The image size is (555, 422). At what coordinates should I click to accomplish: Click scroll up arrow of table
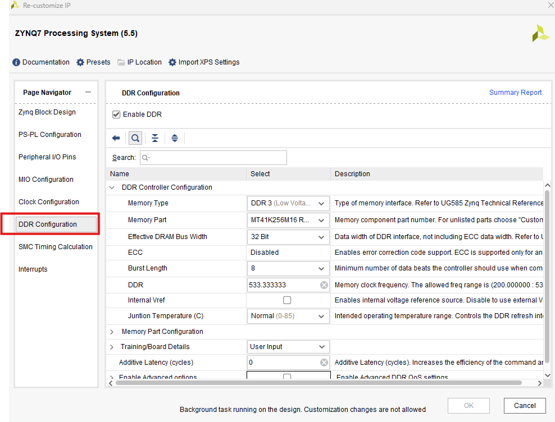pyautogui.click(x=548, y=185)
